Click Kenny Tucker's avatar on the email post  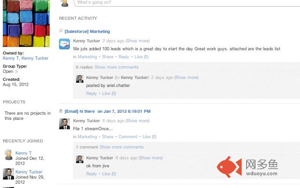[65, 124]
